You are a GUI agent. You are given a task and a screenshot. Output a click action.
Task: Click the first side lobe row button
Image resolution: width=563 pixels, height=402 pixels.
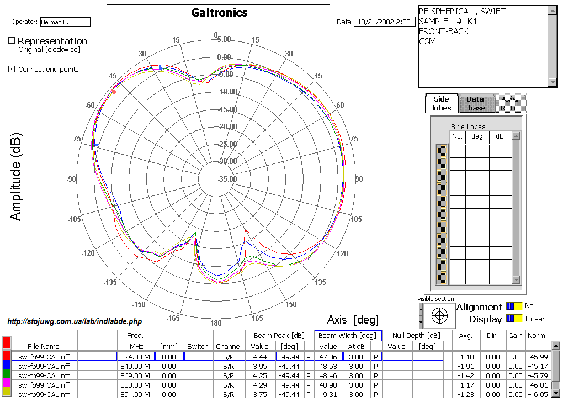[442, 151]
